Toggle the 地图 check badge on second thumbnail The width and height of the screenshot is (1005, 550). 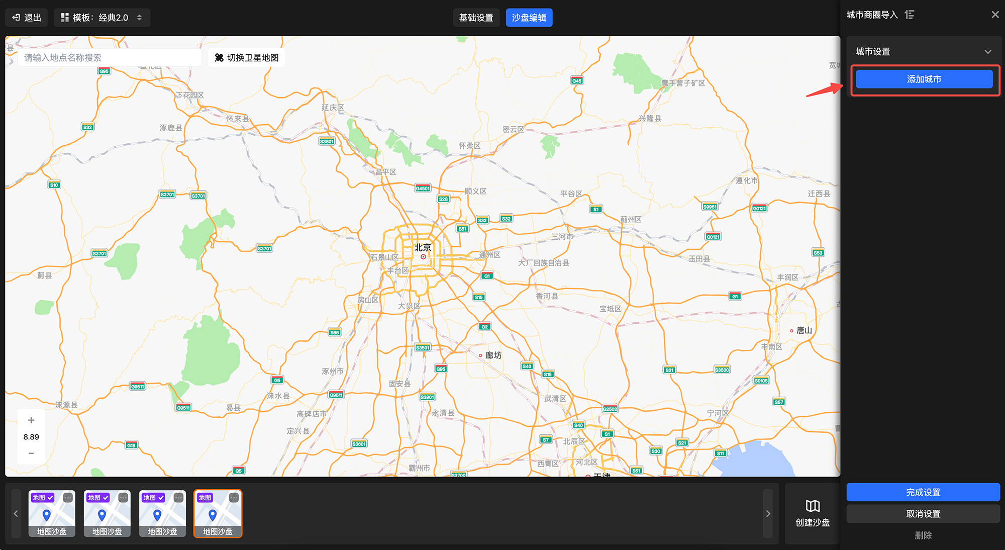point(98,498)
